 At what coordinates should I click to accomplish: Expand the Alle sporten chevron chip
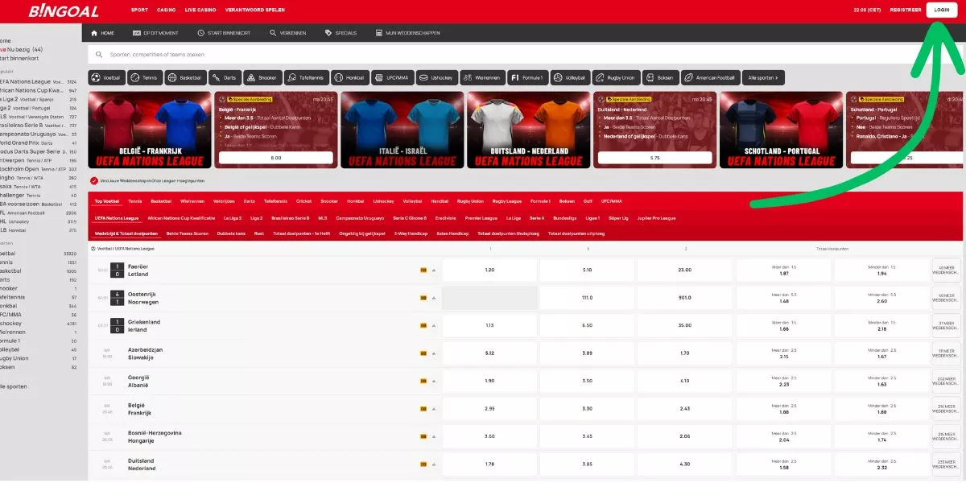(x=763, y=78)
